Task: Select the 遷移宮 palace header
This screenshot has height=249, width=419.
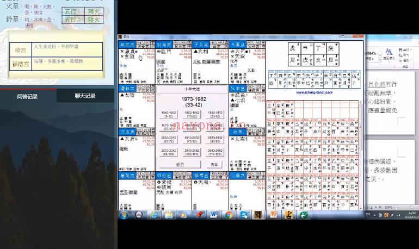Action: (127, 88)
